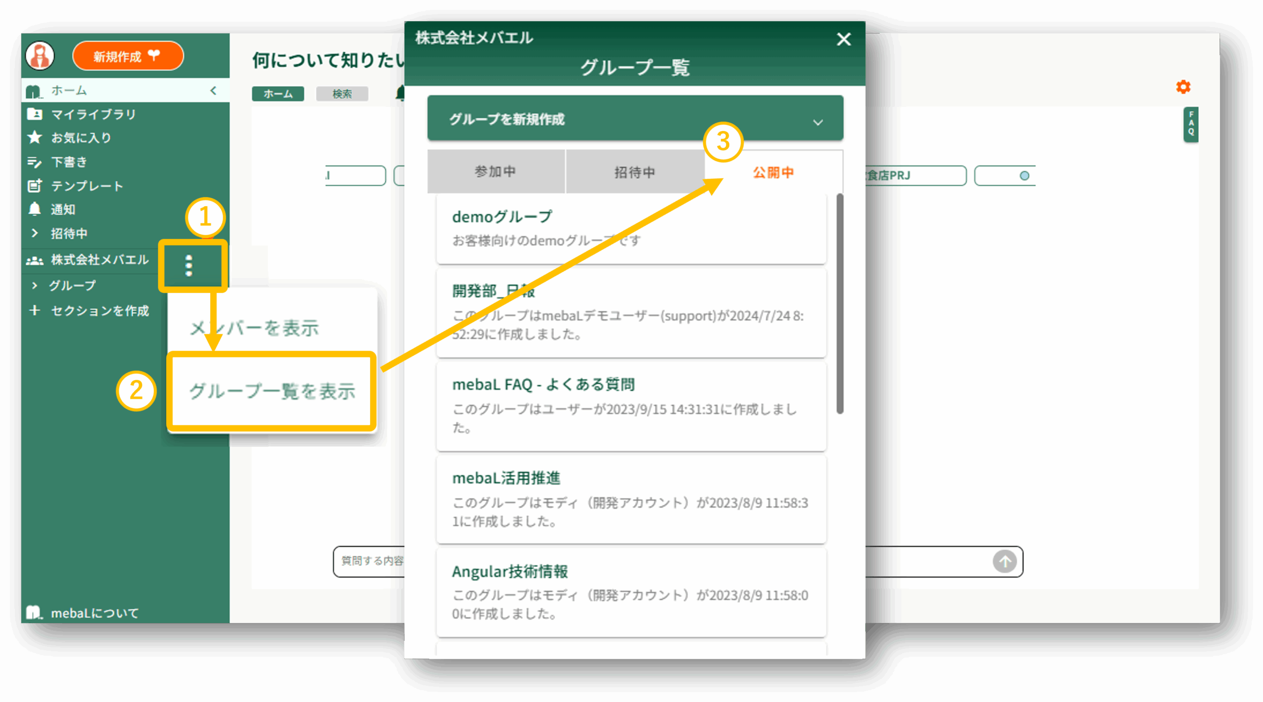Collapse sidebar with the chevron next to ホーム
This screenshot has width=1263, height=702.
pos(213,90)
